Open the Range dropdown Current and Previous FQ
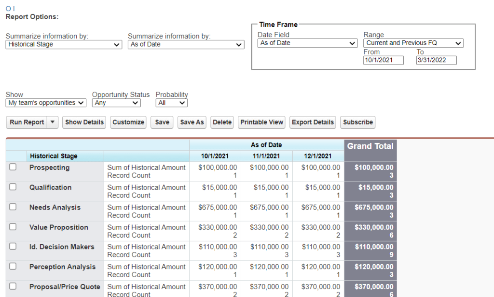The height and width of the screenshot is (297, 494). (413, 43)
